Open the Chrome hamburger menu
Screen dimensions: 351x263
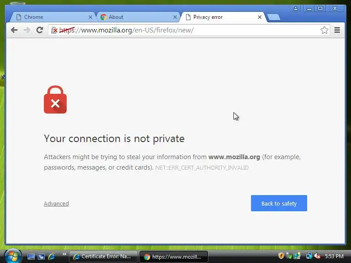[337, 30]
